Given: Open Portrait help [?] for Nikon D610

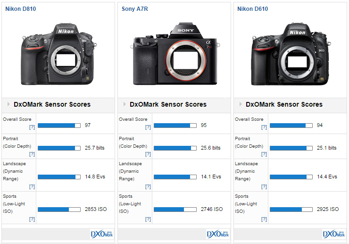Looking at the screenshot, I should pos(264,154).
